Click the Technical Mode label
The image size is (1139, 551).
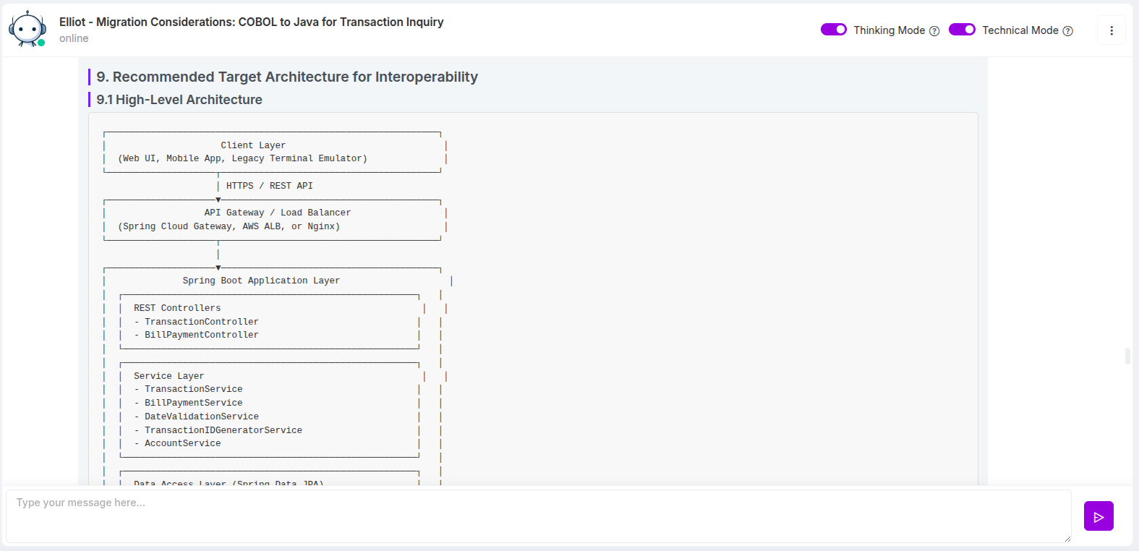(x=1020, y=30)
